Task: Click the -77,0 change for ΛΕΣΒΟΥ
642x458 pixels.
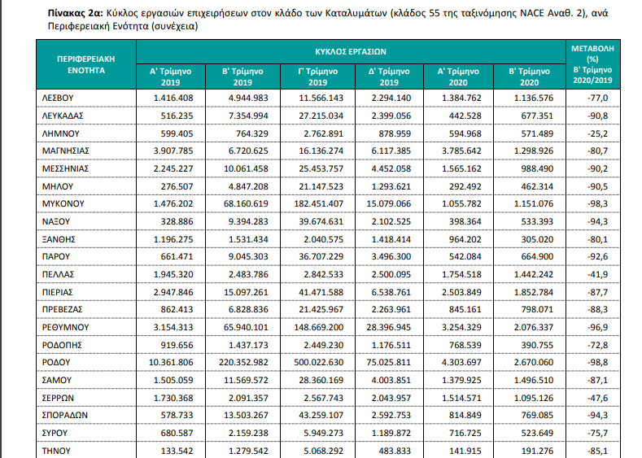Action: (x=598, y=98)
